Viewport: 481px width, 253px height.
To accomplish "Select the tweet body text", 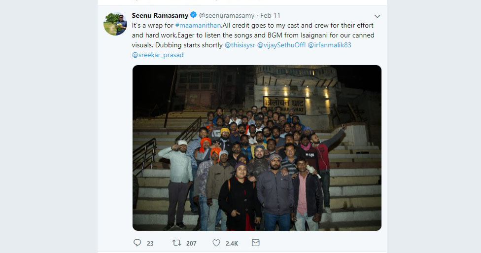I will 253,40.
